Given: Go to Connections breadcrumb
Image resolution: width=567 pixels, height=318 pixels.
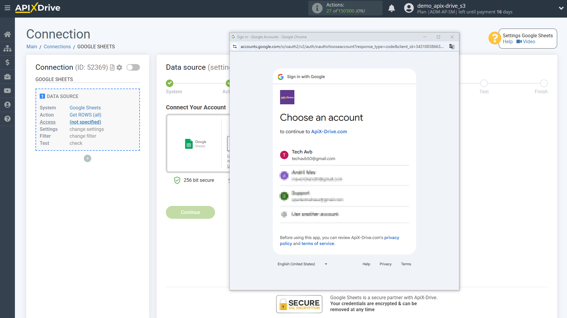Looking at the screenshot, I should pyautogui.click(x=57, y=46).
